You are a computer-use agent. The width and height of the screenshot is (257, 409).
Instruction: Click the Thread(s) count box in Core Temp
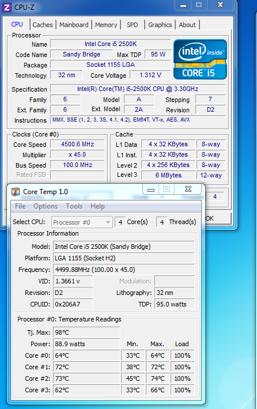pos(162,222)
